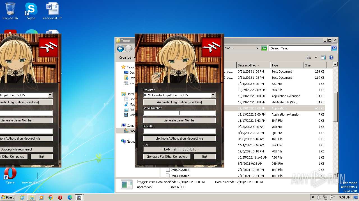Viewport: 359px width, 201px height.
Task: Click Get From Authorization Request File in the front keygen
Action: pos(179,138)
